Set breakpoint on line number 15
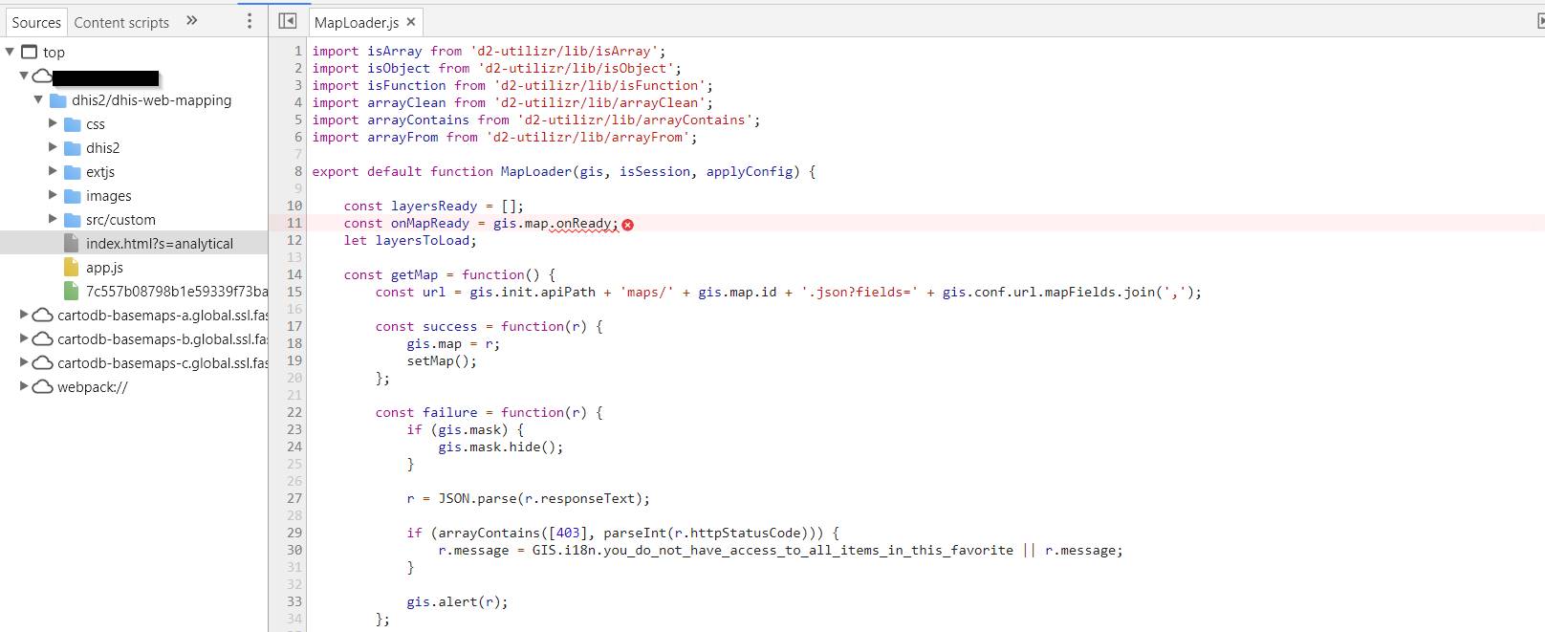The image size is (1545, 632). coord(294,292)
